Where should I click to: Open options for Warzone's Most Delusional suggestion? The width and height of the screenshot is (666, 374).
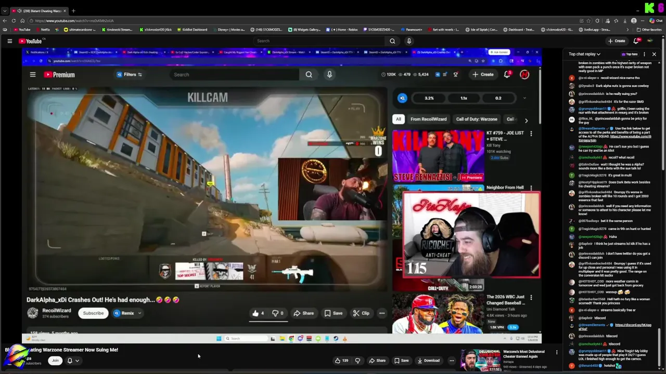[557, 352]
